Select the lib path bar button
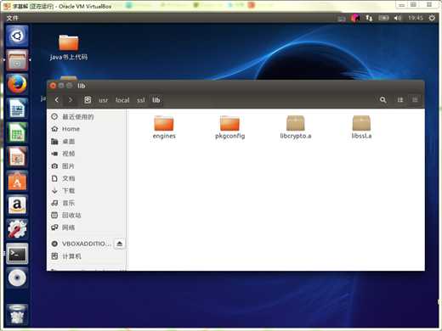 coord(156,100)
